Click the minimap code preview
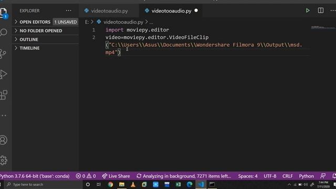 pos(323,27)
